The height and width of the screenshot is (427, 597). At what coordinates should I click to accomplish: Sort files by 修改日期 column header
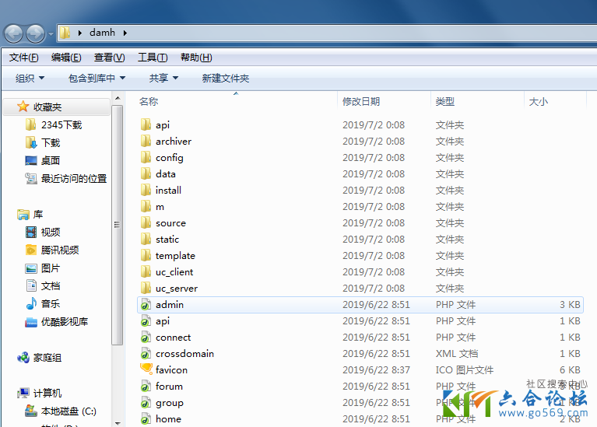[x=361, y=102]
